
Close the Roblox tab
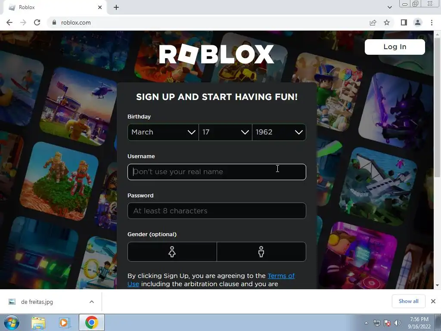[100, 7]
